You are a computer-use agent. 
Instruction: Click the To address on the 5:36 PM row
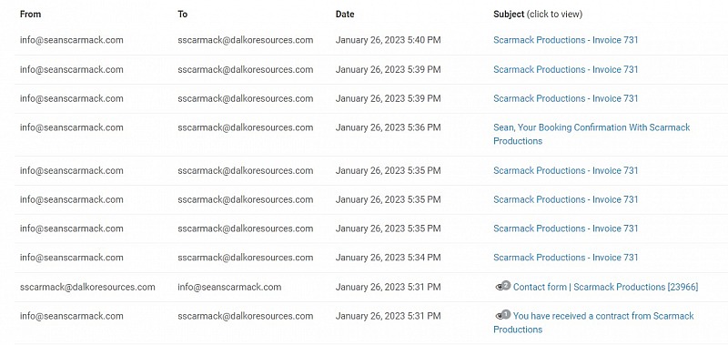click(245, 127)
